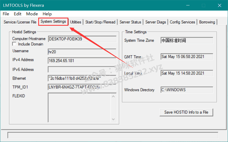Switch to Config Services tab

point(182,22)
